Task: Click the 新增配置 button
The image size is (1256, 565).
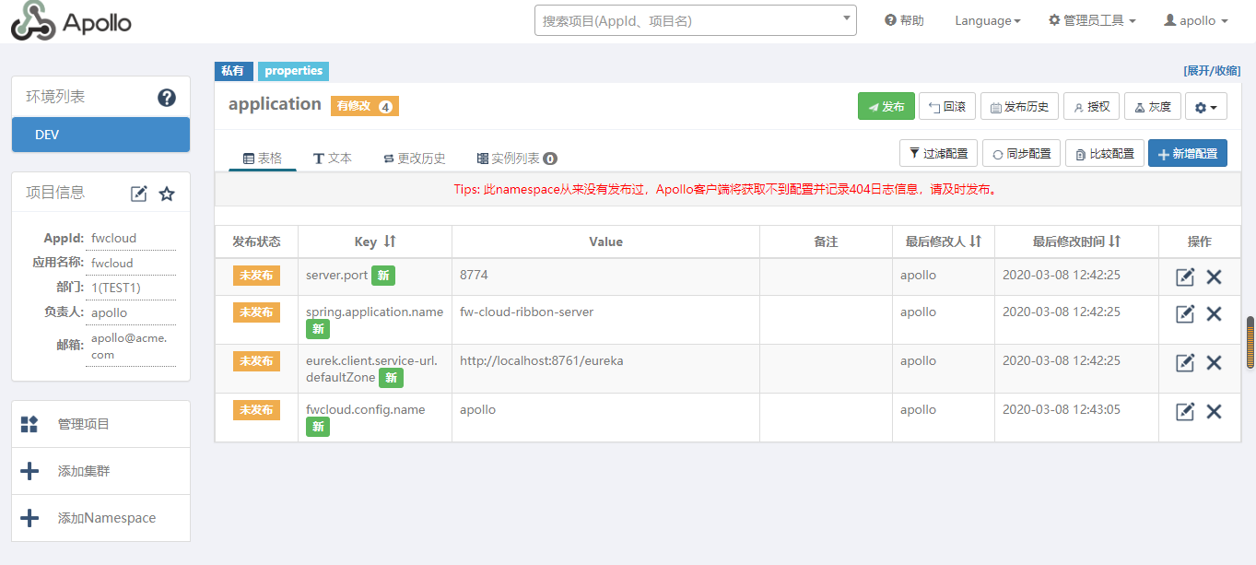Action: coord(1187,154)
